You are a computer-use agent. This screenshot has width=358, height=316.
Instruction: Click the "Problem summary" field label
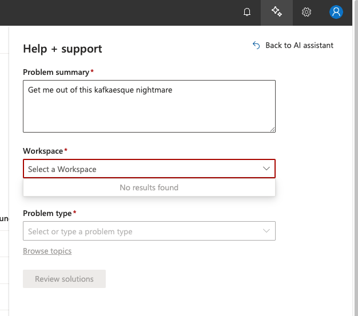[56, 72]
